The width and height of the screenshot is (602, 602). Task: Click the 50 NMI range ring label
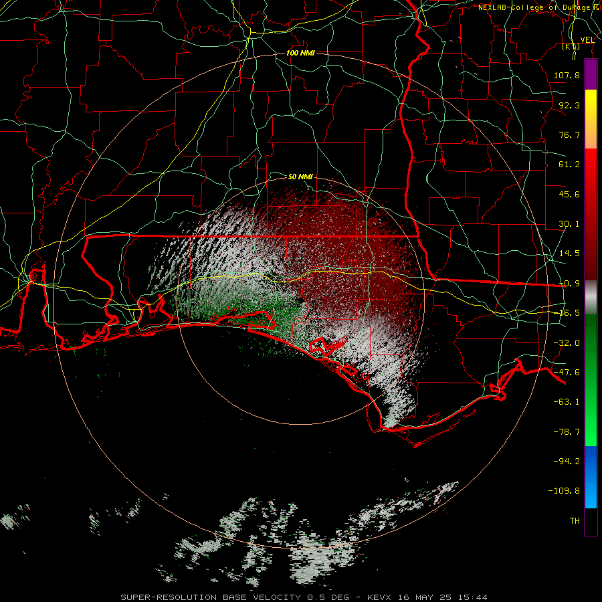coord(300,177)
